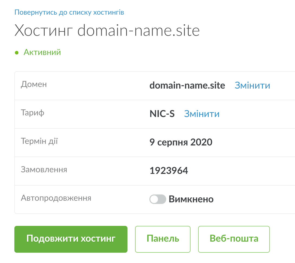Open the hosting 'Панель' button
Image resolution: width=295 pixels, height=263 pixels.
163,239
